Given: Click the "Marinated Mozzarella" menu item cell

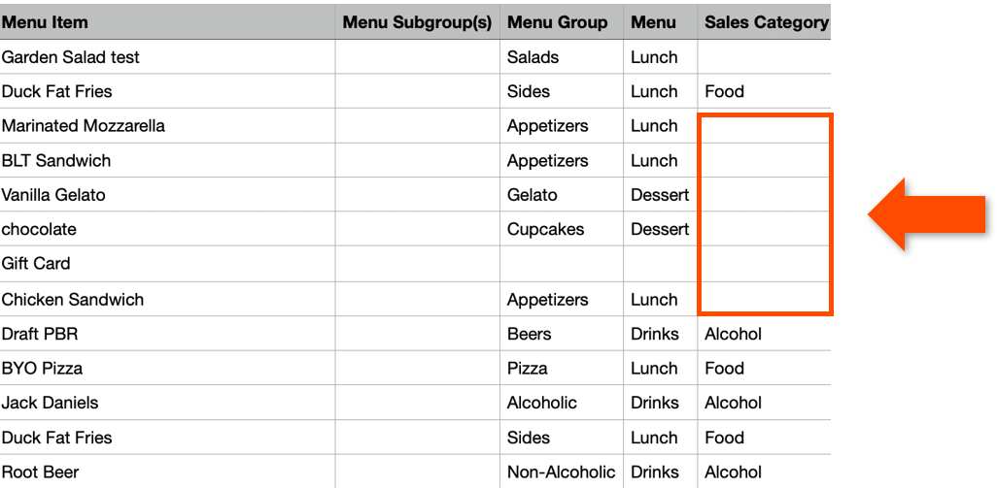Looking at the screenshot, I should 84,126.
